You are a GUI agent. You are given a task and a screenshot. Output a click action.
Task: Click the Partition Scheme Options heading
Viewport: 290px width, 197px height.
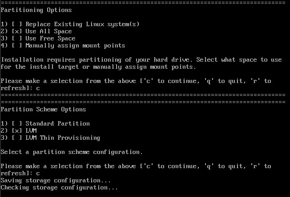(44, 109)
